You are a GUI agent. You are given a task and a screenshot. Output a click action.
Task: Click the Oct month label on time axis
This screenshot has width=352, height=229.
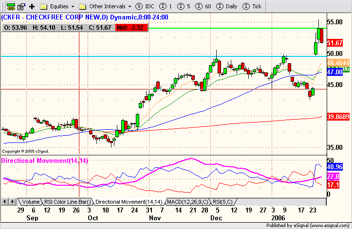click(x=93, y=218)
